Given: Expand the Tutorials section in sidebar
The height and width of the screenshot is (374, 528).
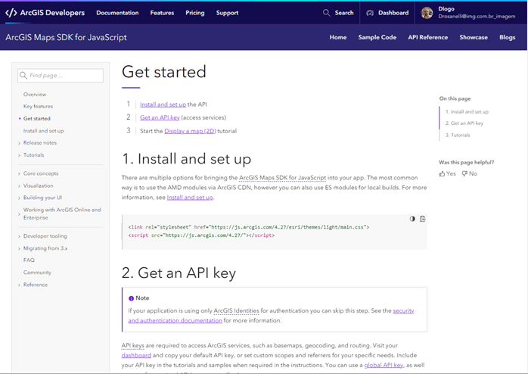Looking at the screenshot, I should 19,155.
